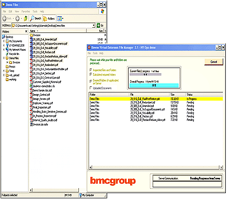Select Final_Inspection.pdf file icon
This screenshot has height=202, width=230.
pyautogui.click(x=31, y=107)
